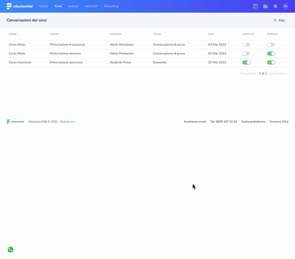
Task: Open the Marketing menu
Action: pos(111,6)
